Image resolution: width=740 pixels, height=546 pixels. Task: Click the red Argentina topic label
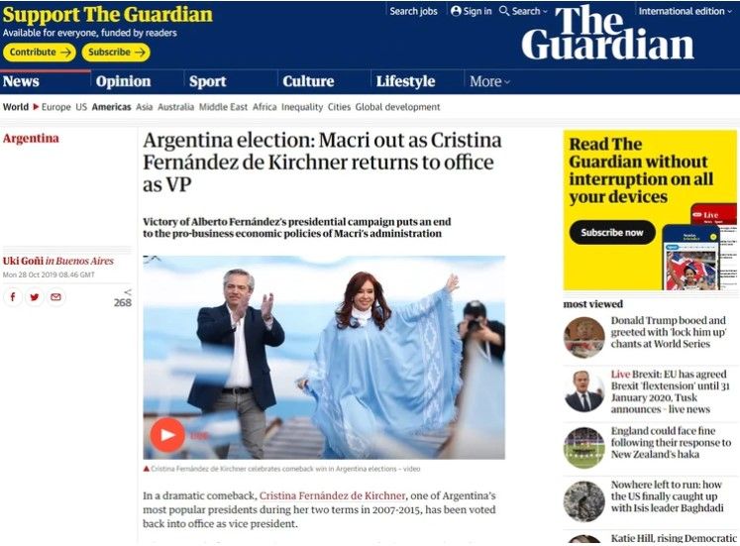(31, 139)
